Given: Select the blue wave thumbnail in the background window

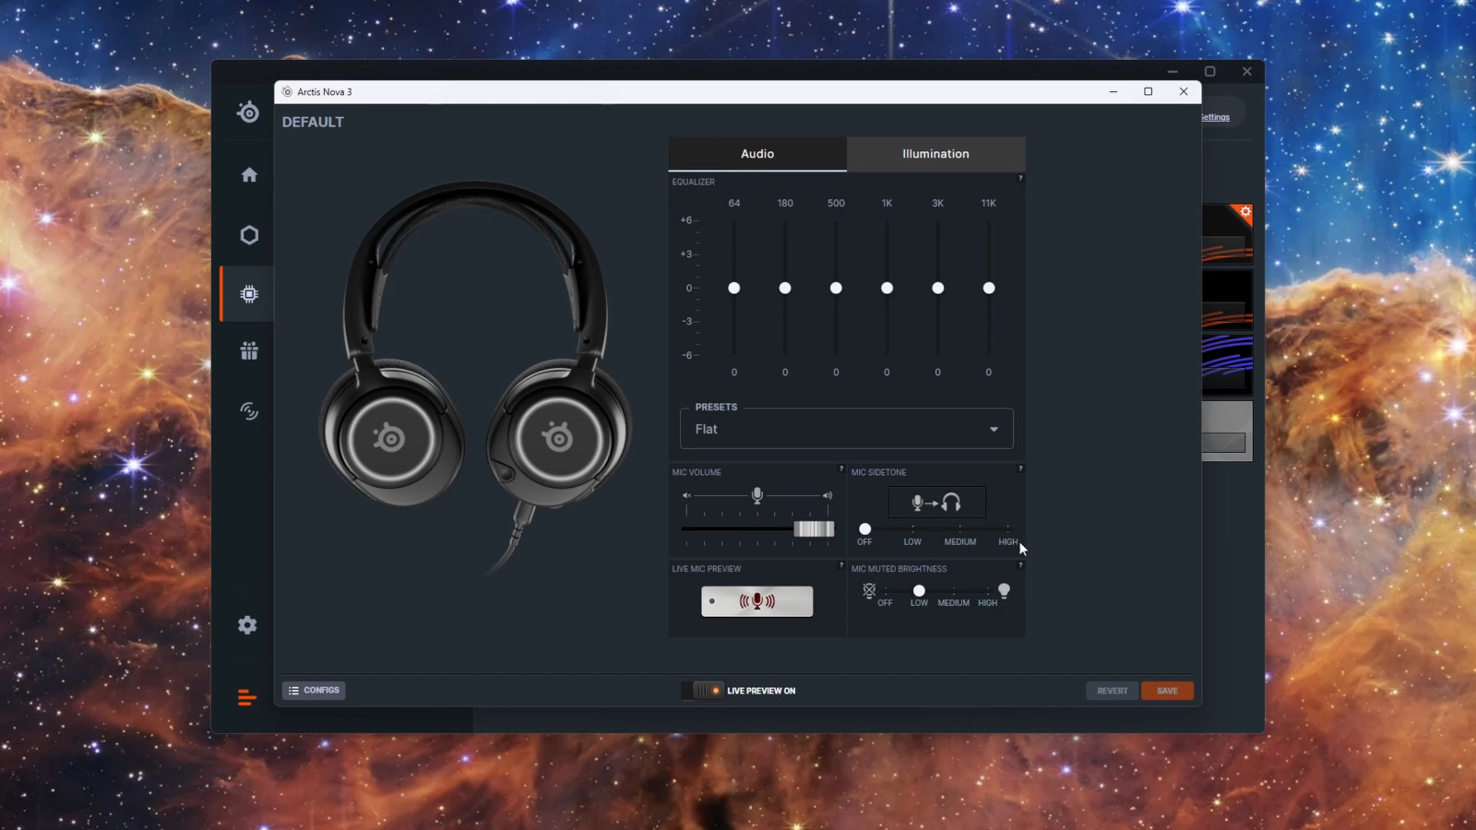Looking at the screenshot, I should click(1227, 364).
